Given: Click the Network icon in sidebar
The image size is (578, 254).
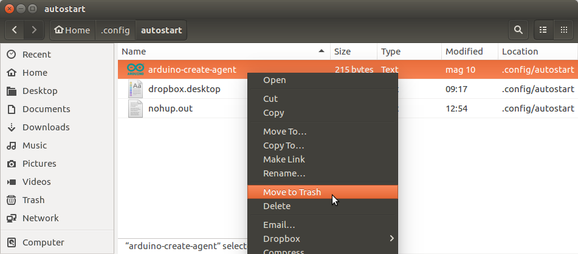Looking at the screenshot, I should 12,218.
